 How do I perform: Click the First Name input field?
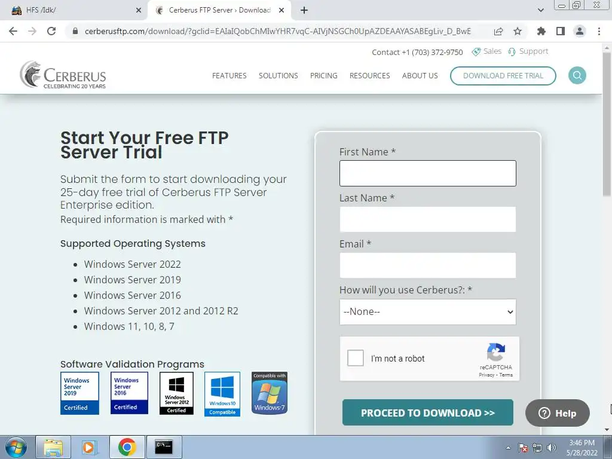coord(428,173)
